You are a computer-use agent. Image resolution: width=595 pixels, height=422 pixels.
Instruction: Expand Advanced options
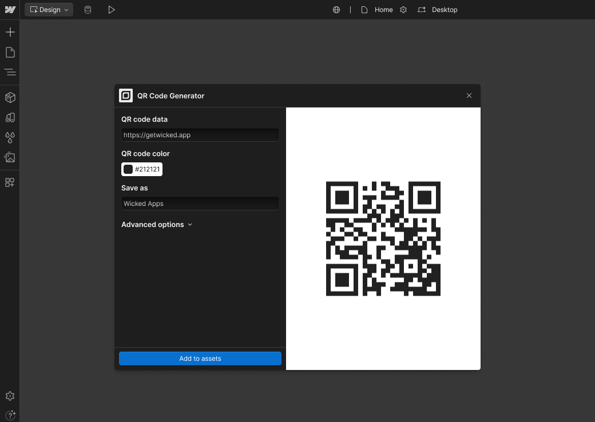coord(157,225)
